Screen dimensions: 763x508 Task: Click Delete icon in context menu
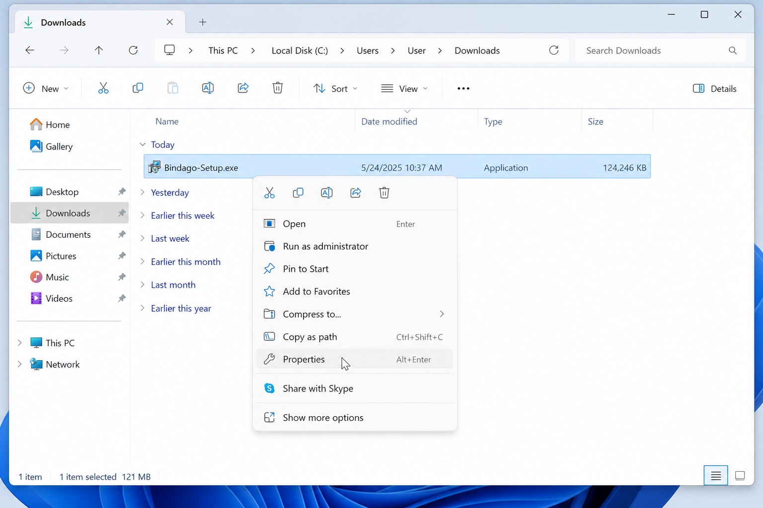pyautogui.click(x=384, y=193)
